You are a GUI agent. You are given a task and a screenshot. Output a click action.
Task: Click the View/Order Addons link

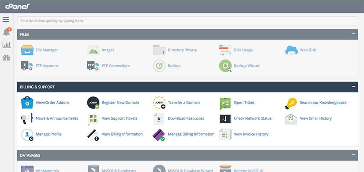point(53,103)
